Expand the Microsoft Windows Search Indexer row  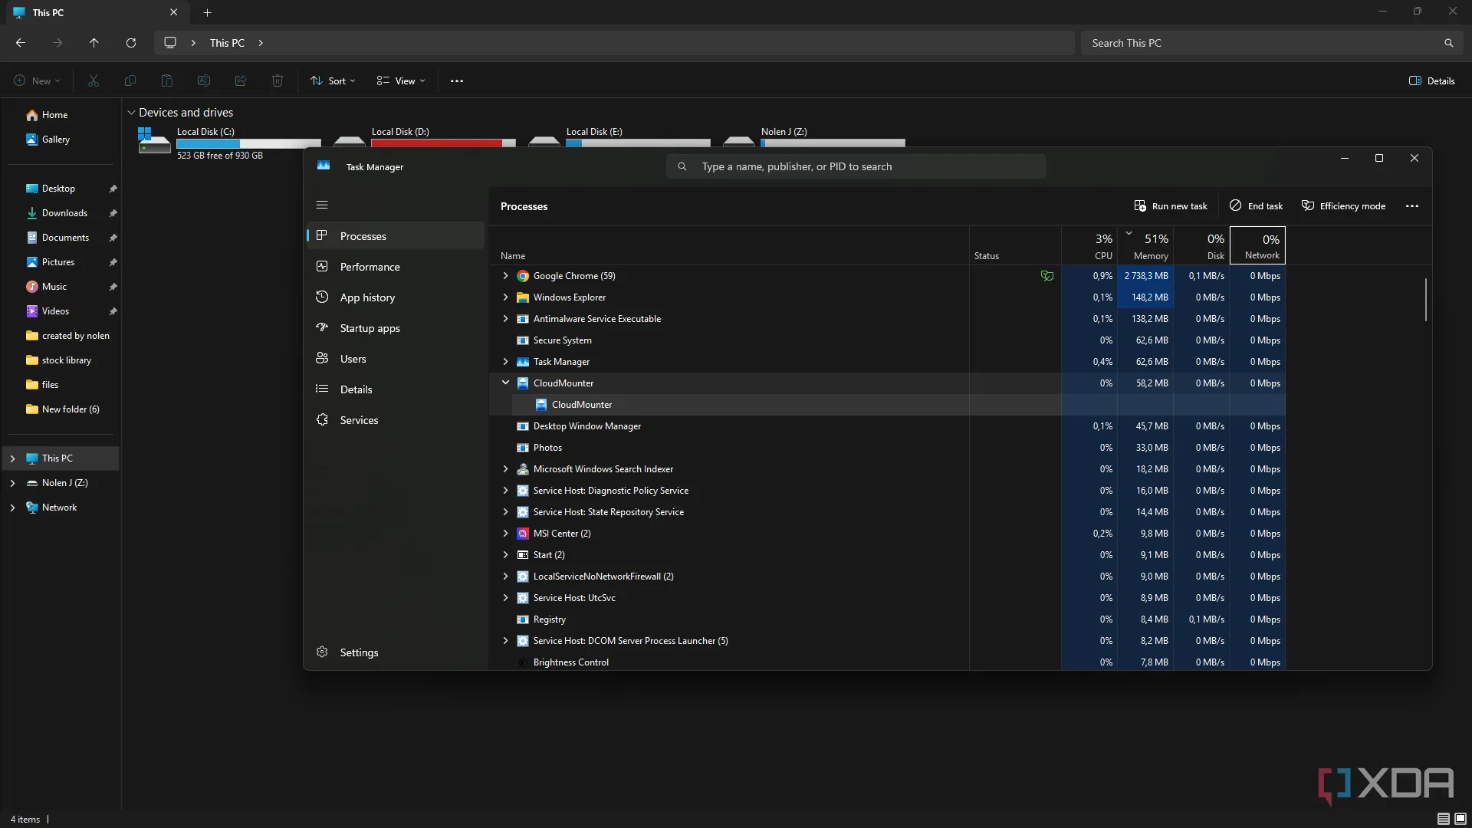(x=505, y=469)
